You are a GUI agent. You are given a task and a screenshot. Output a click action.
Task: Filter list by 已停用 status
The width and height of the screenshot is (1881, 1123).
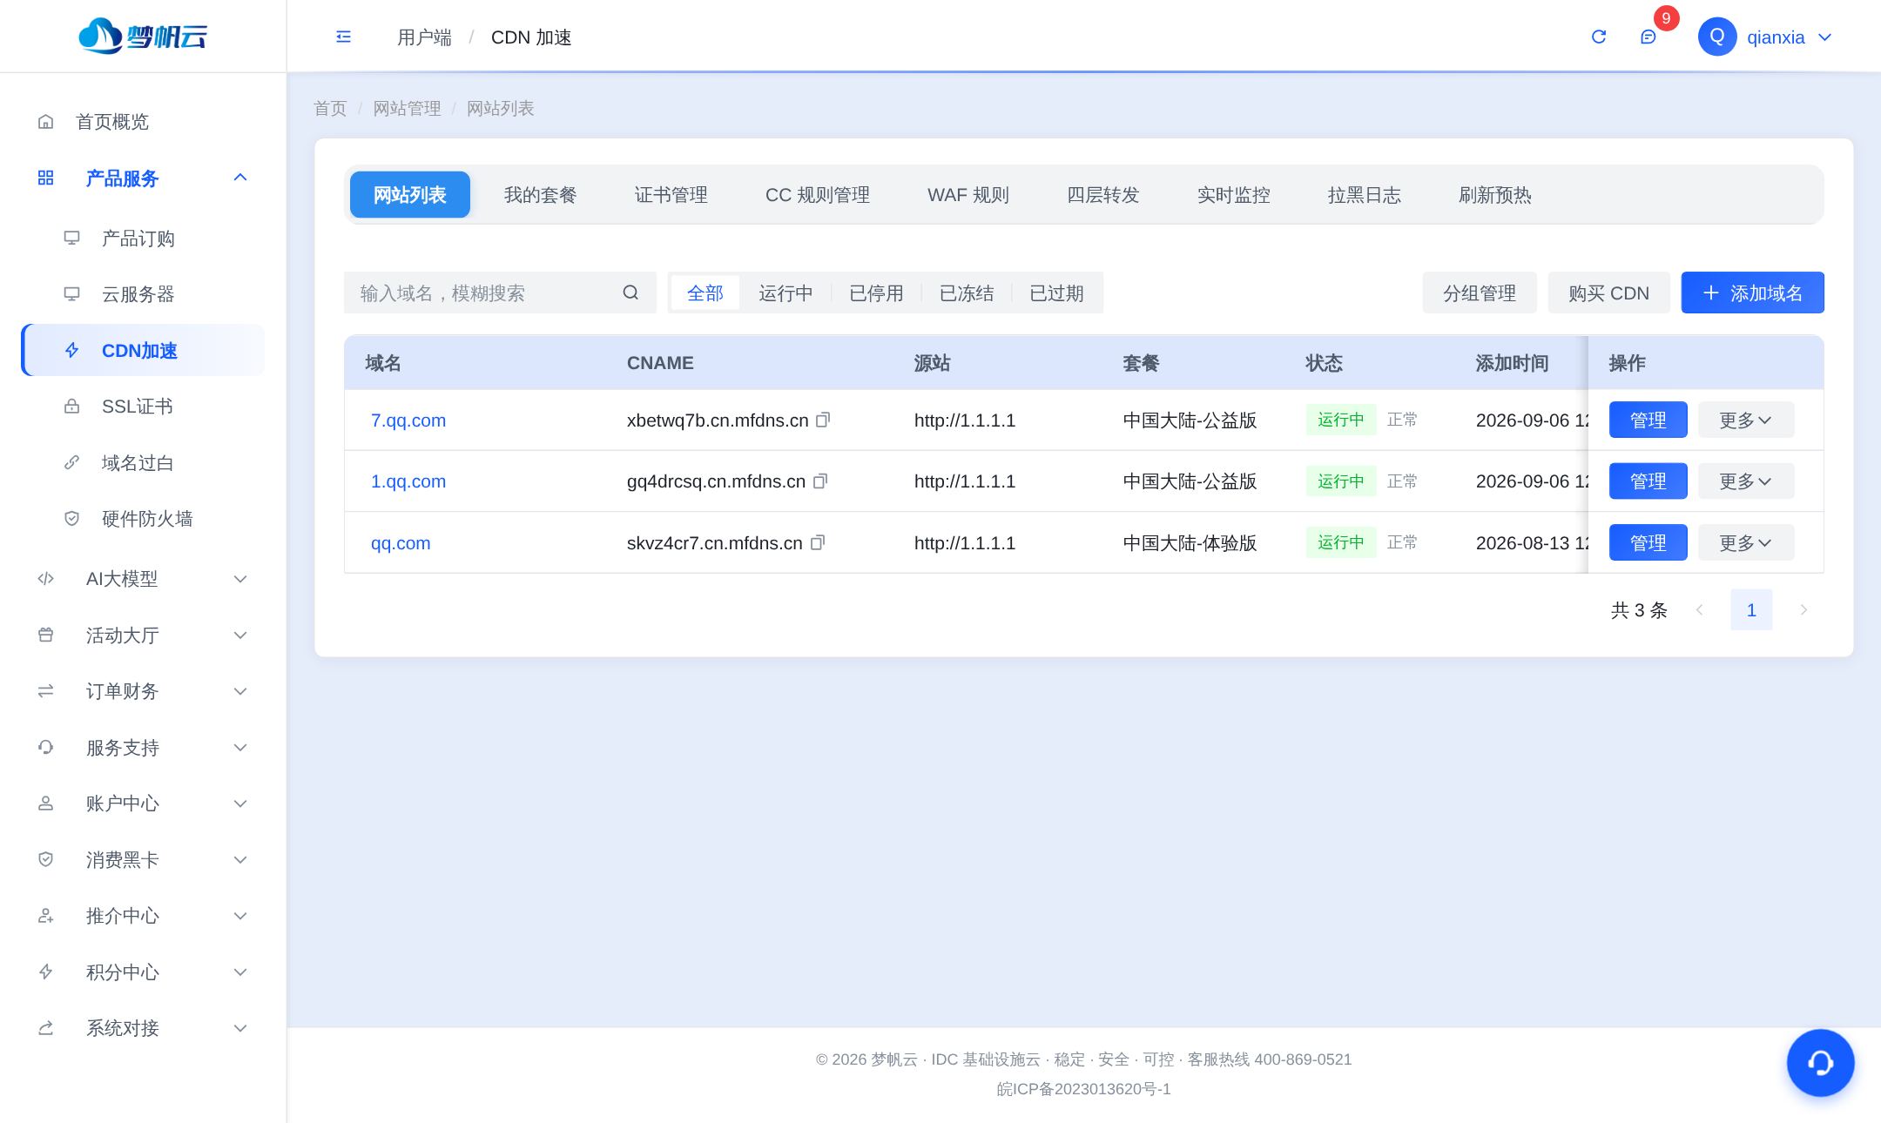876,293
